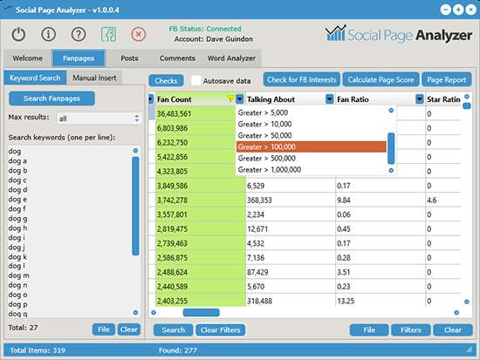Choose the Greater > 500,000 filter option
480x360 pixels.
pyautogui.click(x=312, y=158)
